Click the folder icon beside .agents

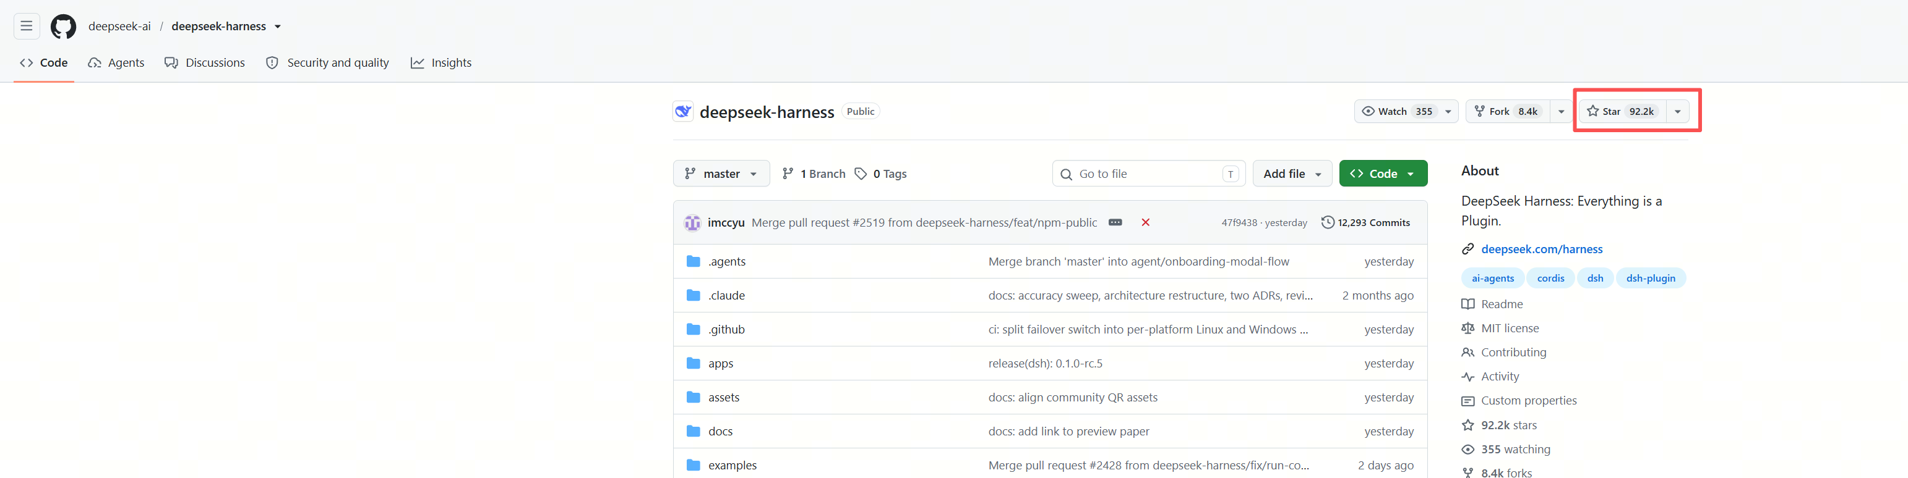point(694,261)
